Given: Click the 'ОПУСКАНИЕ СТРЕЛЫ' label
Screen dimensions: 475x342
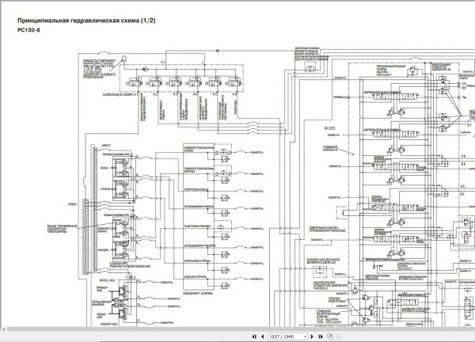Looking at the screenshot, I should coord(197,260).
